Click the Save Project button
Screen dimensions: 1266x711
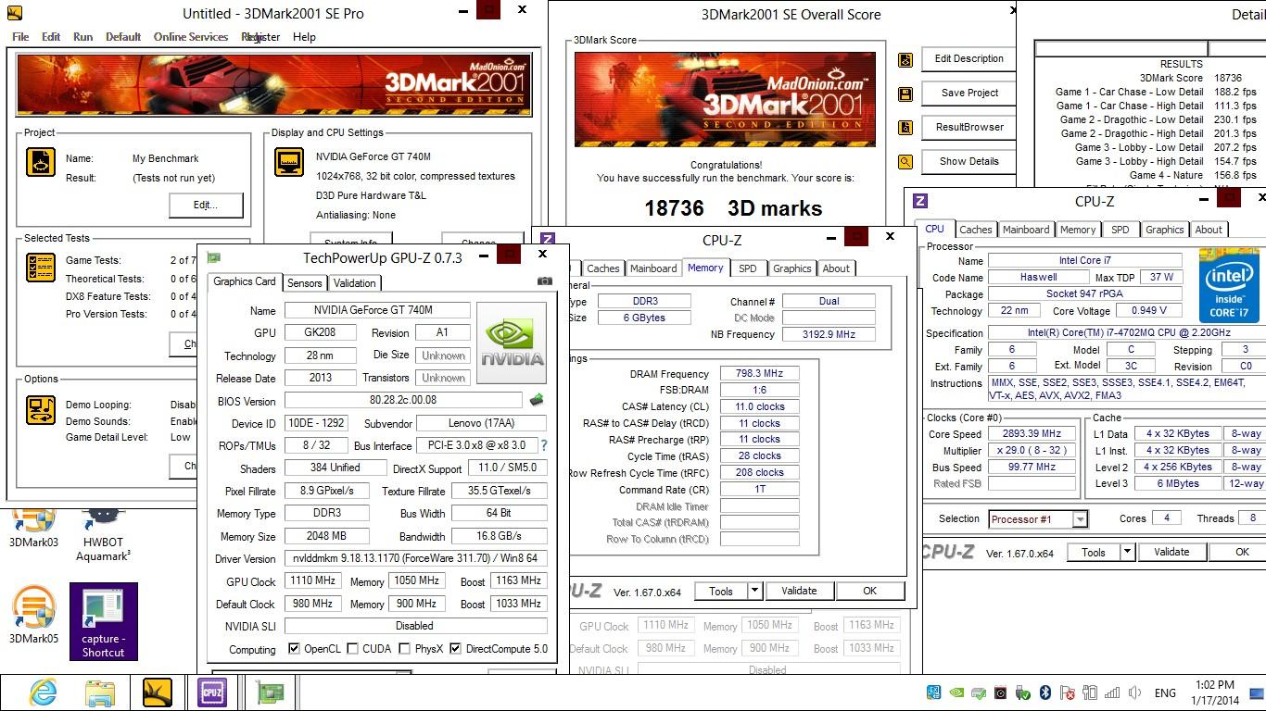pyautogui.click(x=968, y=93)
